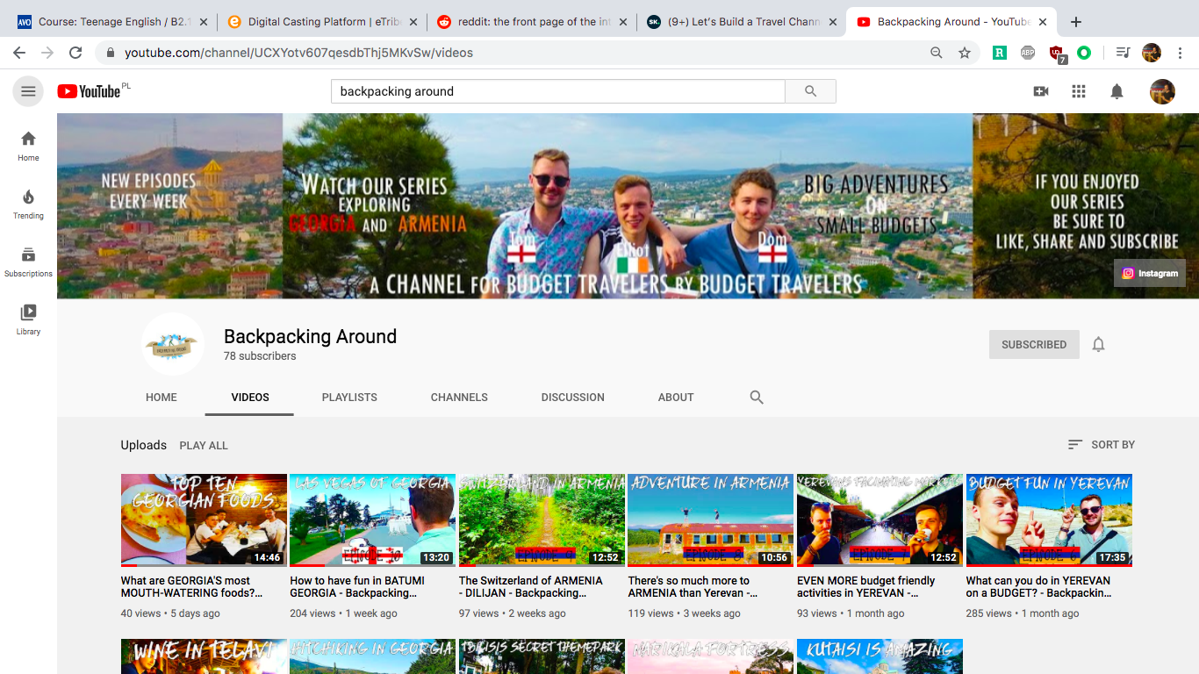Bookmark this page with the star
The width and height of the screenshot is (1199, 674).
(965, 53)
